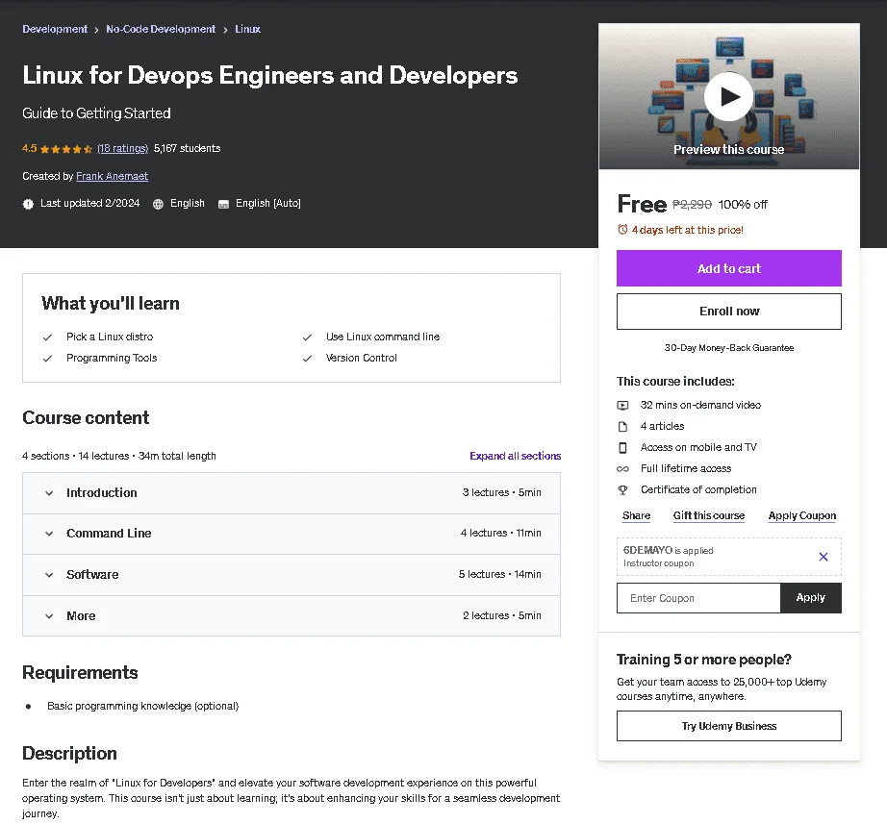Click the star rating icons

(x=66, y=149)
